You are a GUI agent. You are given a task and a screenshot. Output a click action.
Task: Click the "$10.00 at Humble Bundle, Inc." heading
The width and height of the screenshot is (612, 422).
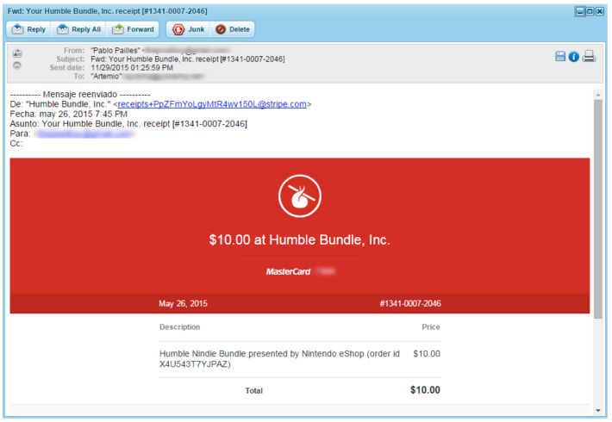[299, 240]
